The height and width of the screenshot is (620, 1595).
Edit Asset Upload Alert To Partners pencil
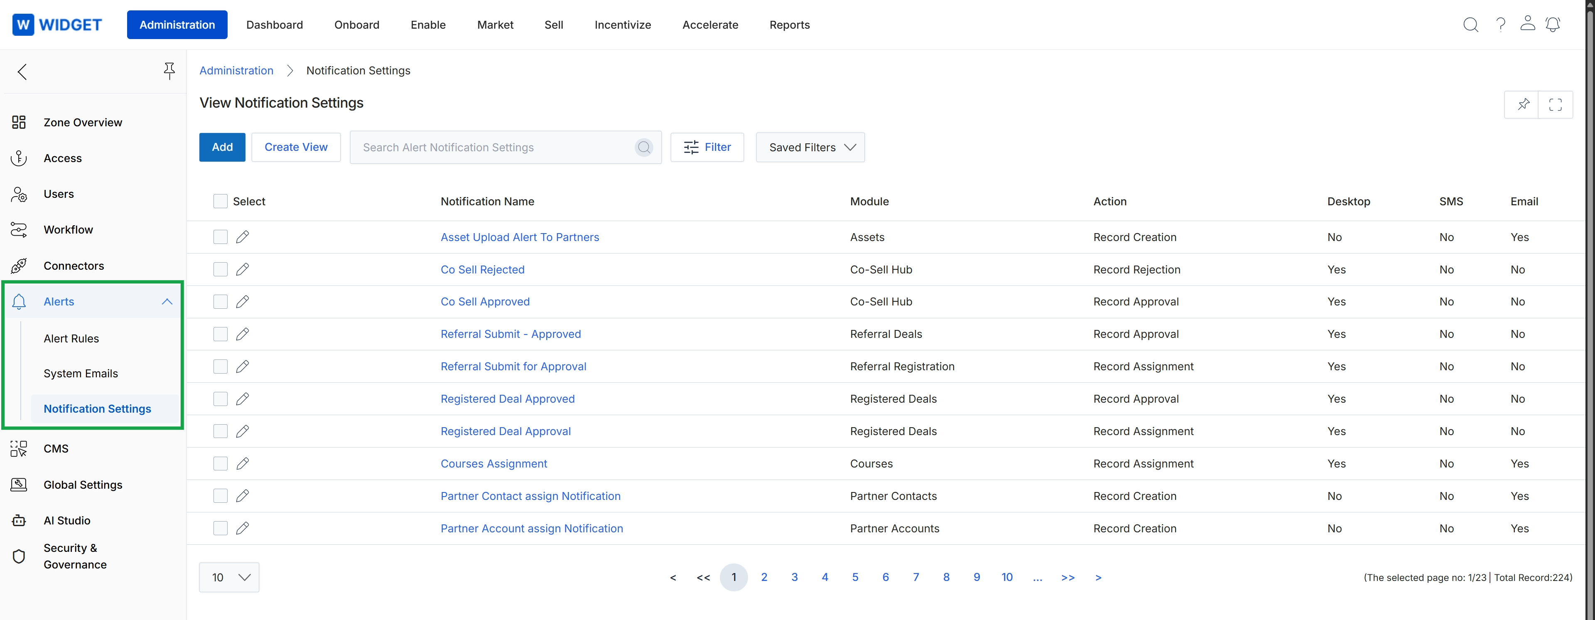(x=243, y=237)
